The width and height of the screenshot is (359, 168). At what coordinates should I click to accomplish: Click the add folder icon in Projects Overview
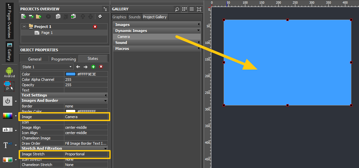(39, 16)
